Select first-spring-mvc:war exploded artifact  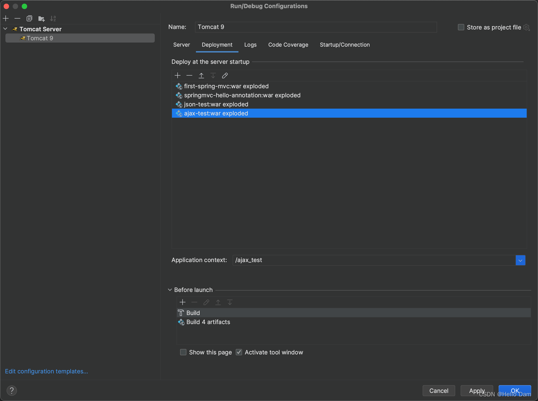tap(349, 86)
